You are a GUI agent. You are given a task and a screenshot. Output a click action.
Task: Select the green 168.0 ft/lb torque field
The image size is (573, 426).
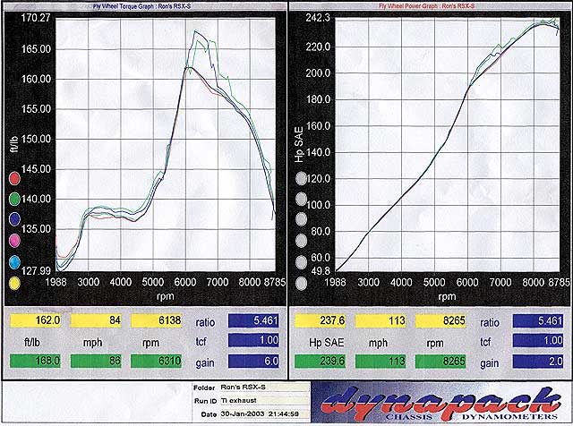pyautogui.click(x=36, y=361)
